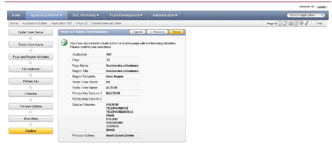Click the Logout link

click(321, 7)
